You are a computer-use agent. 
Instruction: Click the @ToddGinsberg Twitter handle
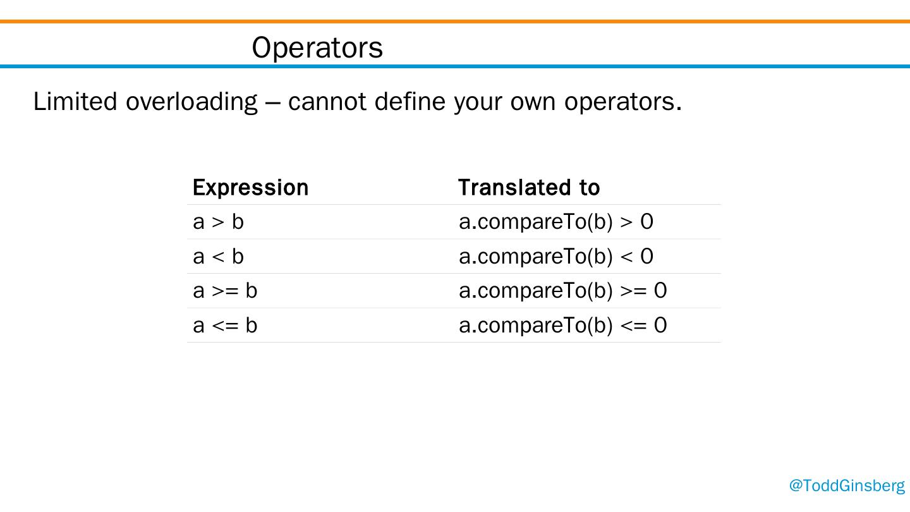click(x=847, y=485)
